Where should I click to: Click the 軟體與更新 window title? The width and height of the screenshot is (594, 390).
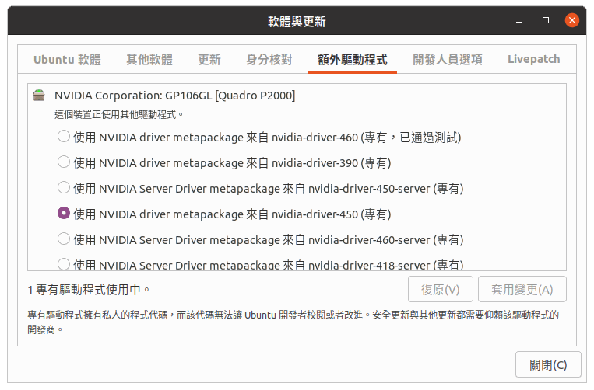297,21
